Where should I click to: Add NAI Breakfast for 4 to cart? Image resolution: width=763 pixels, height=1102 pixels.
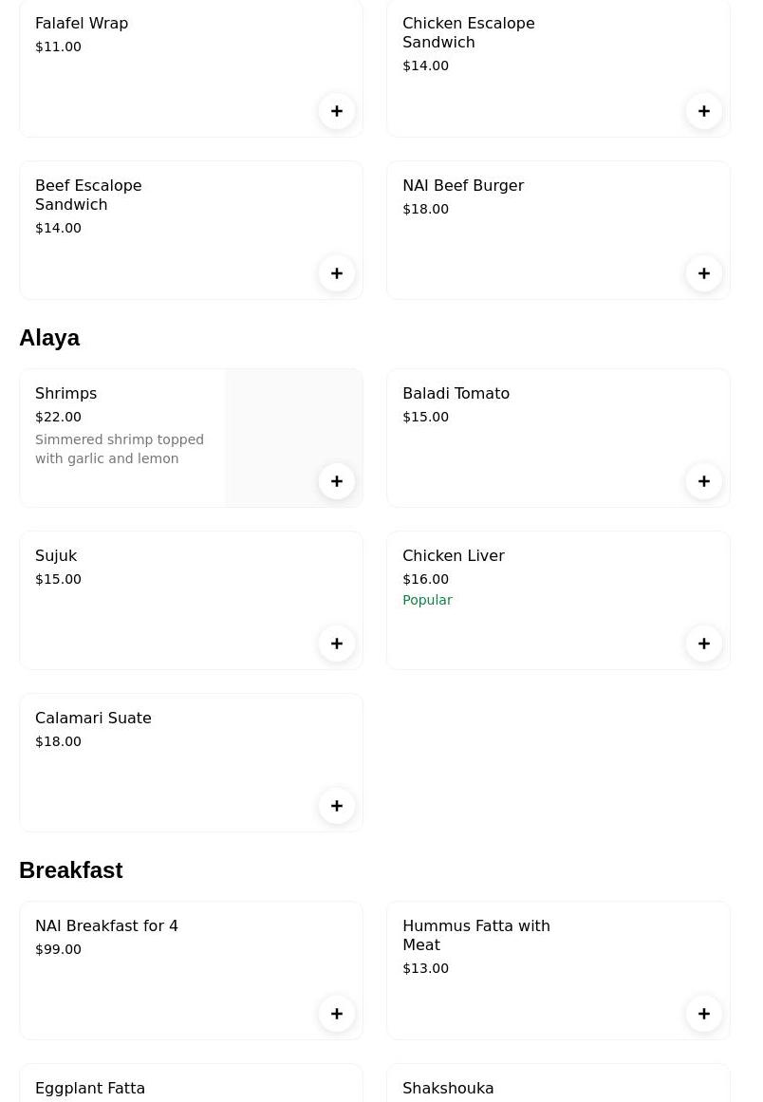pyautogui.click(x=337, y=1014)
